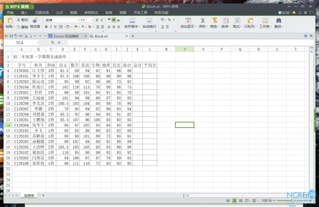Toggle top vertical alignment
Image resolution: width=319 pixels, height=207 pixels.
(109, 20)
